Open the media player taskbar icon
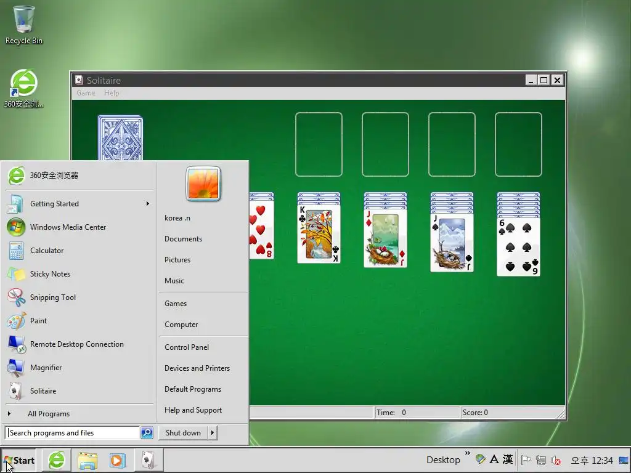The width and height of the screenshot is (631, 473). 118,461
